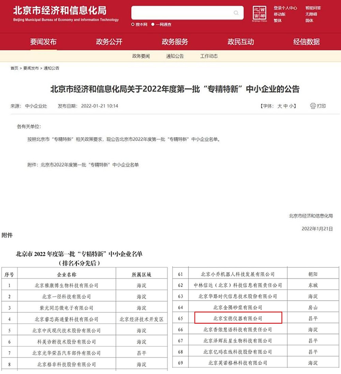Open the 政务公开 main menu

click(x=109, y=42)
